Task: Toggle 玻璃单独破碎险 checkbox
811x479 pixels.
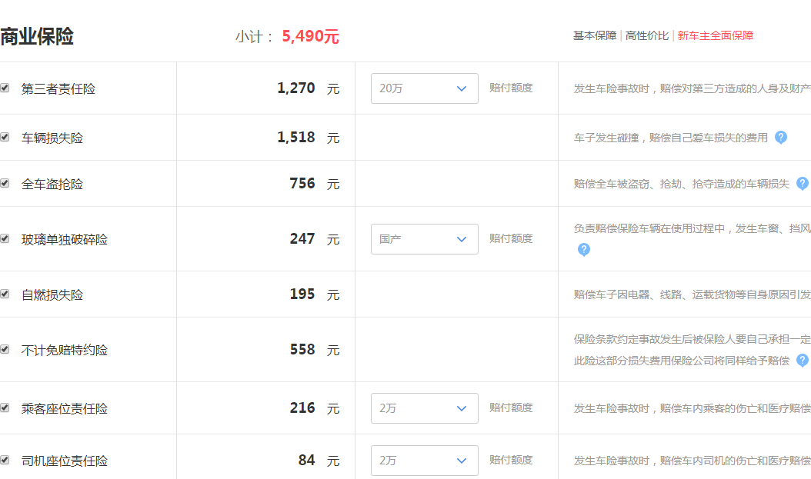Action: point(5,238)
